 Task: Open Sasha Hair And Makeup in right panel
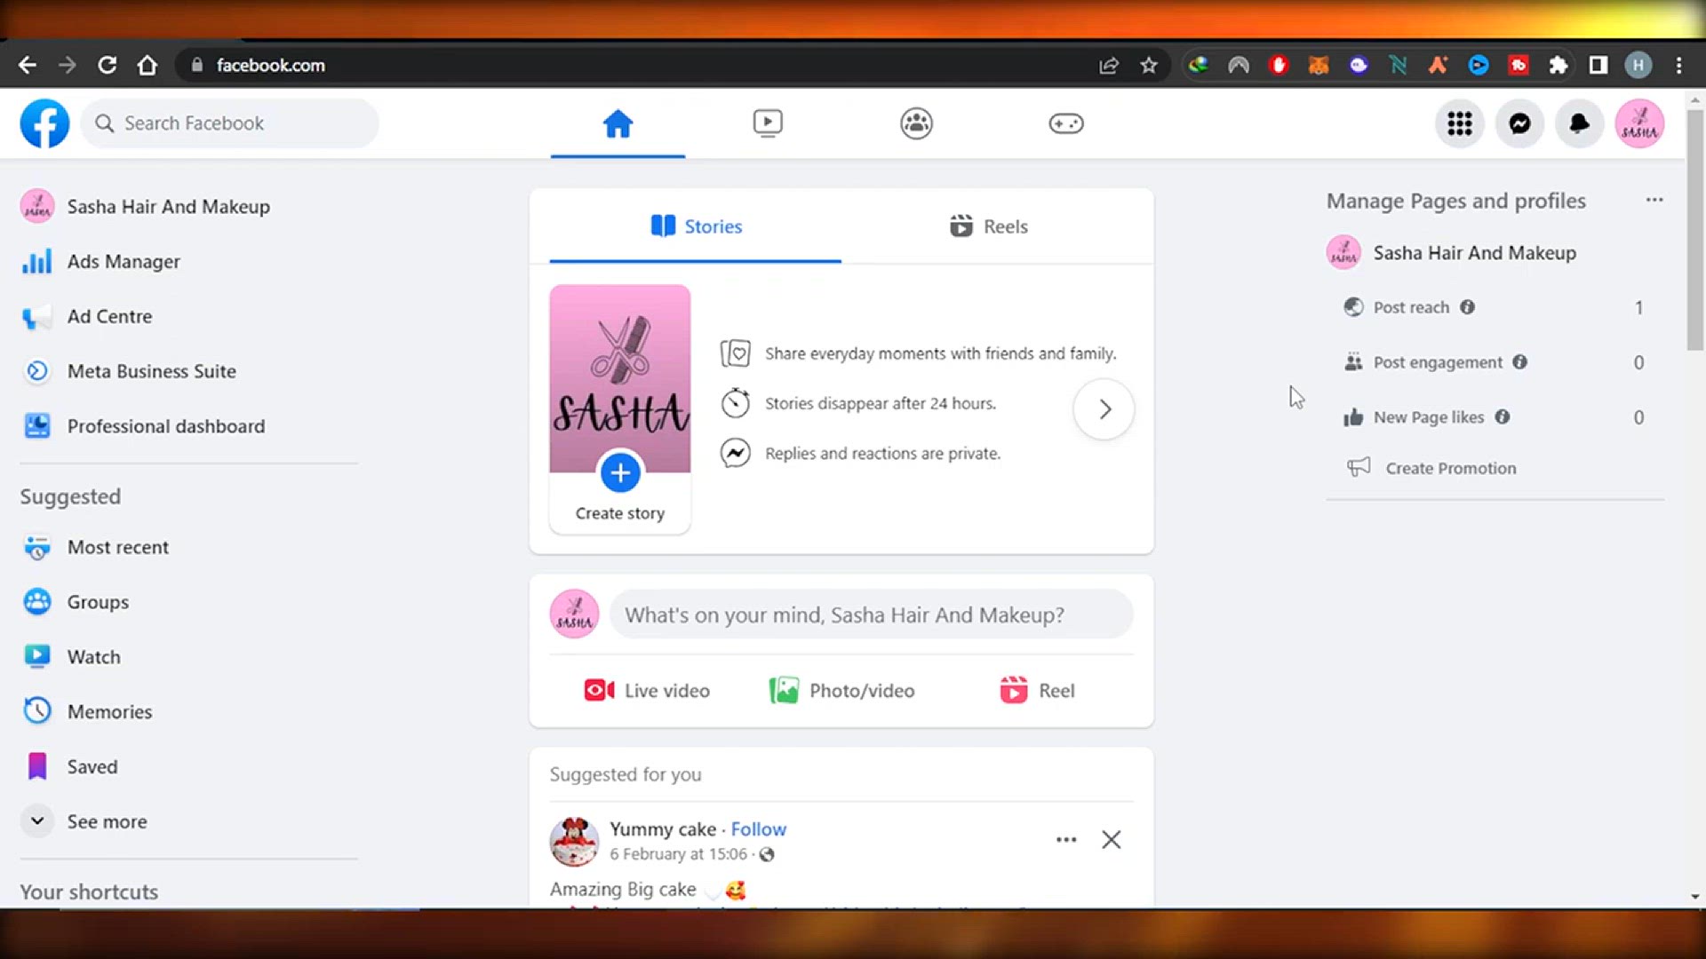tap(1475, 253)
